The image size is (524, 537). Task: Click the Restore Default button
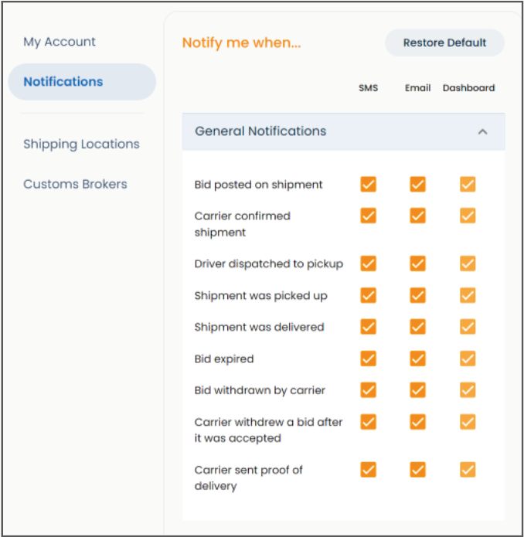pos(444,43)
